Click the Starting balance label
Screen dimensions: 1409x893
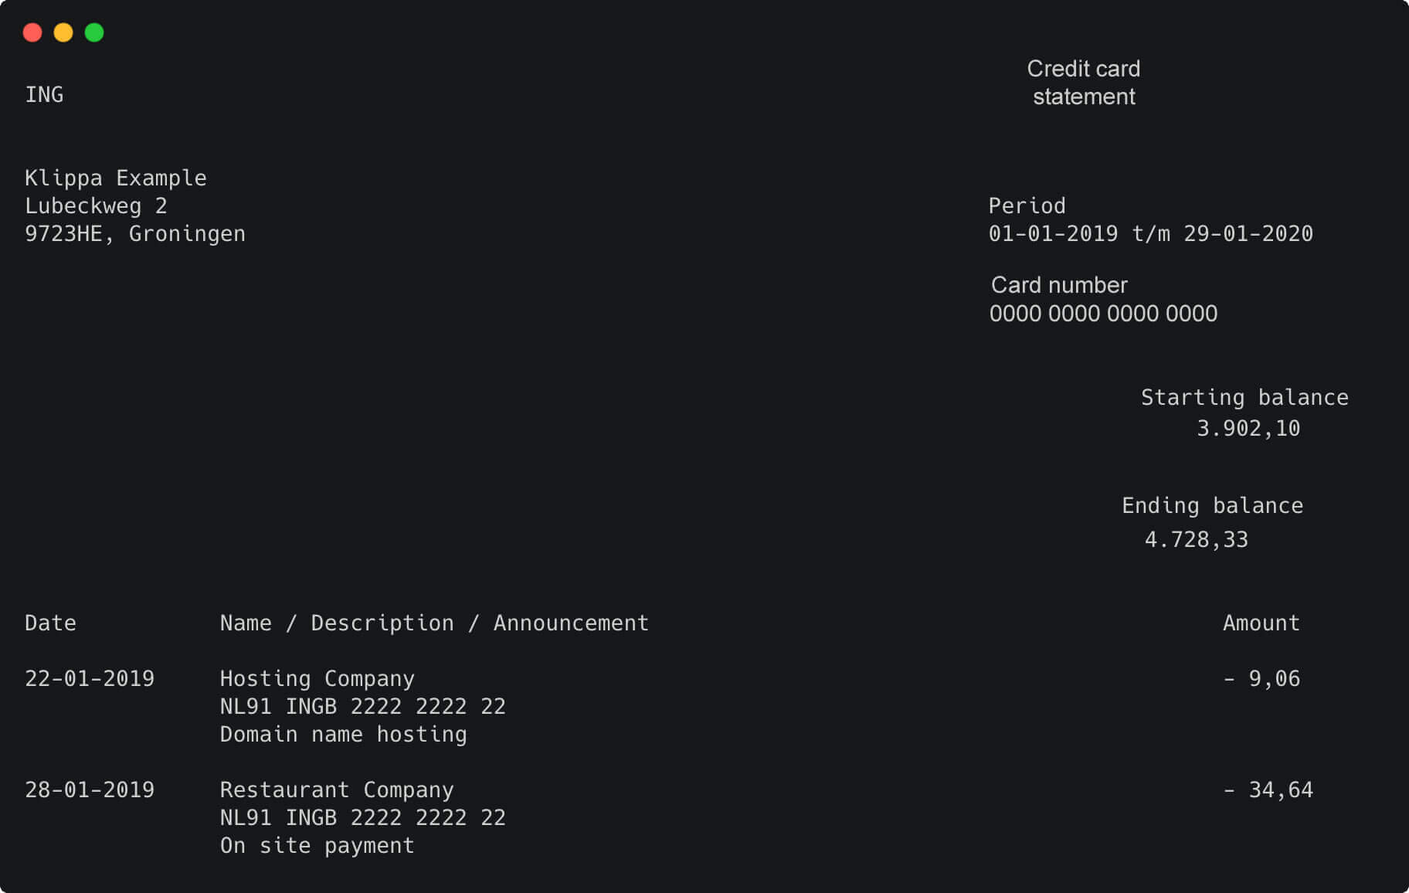1244,398
